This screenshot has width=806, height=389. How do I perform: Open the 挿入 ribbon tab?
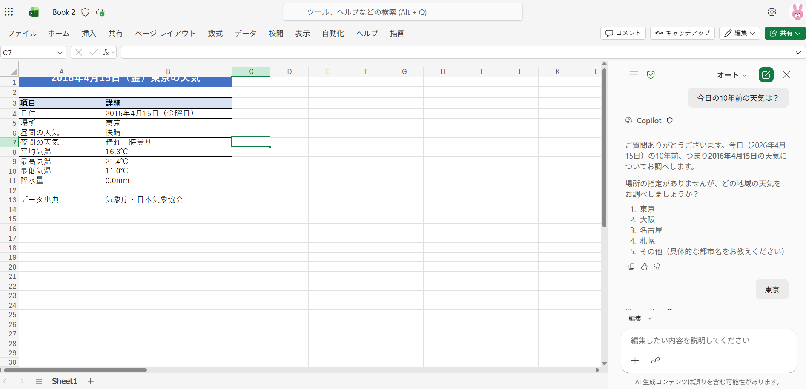point(89,33)
